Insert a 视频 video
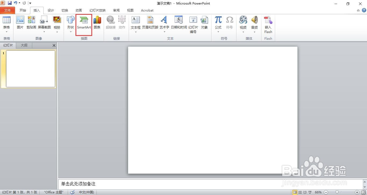Viewport: 367px width, 195px height. click(x=243, y=20)
